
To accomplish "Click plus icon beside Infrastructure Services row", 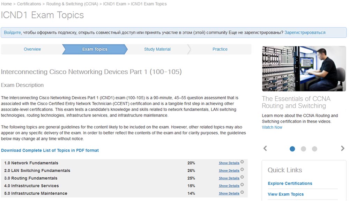I will click(x=242, y=185).
